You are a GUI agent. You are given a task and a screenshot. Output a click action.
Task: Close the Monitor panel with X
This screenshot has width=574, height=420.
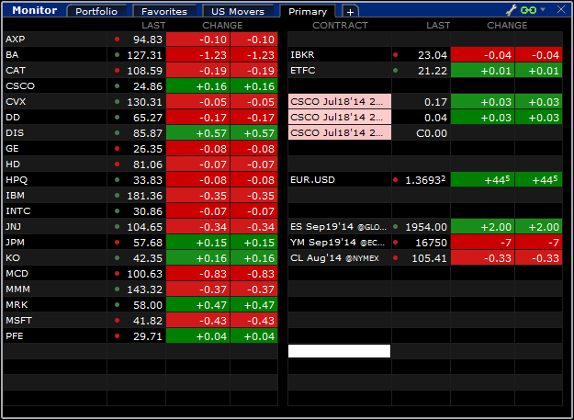point(561,9)
